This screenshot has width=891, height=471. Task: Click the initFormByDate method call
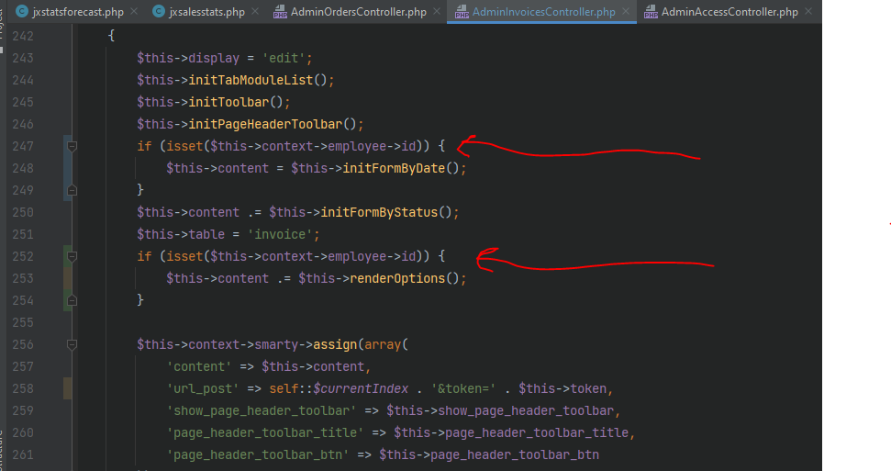[x=394, y=168]
